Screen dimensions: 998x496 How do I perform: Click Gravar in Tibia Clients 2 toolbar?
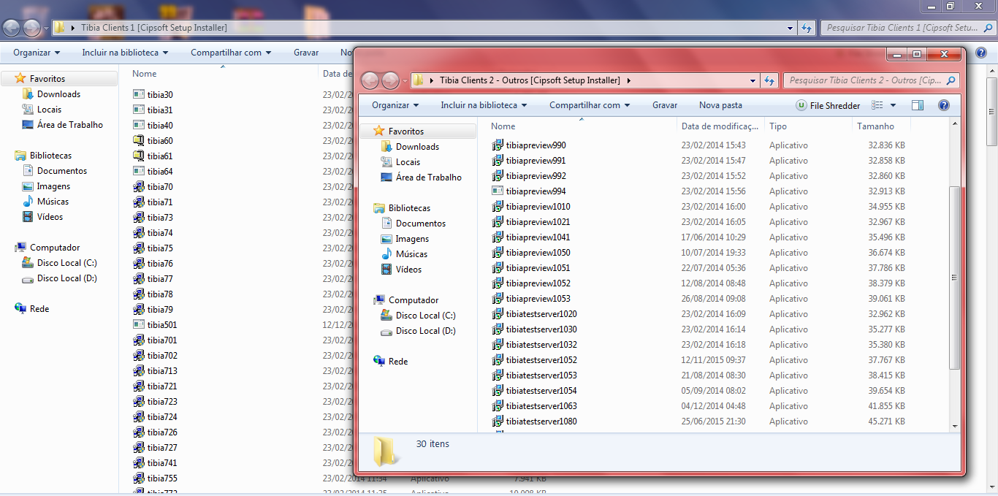tap(665, 105)
